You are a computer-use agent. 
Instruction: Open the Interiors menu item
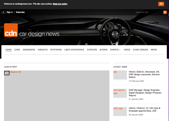[56, 50]
